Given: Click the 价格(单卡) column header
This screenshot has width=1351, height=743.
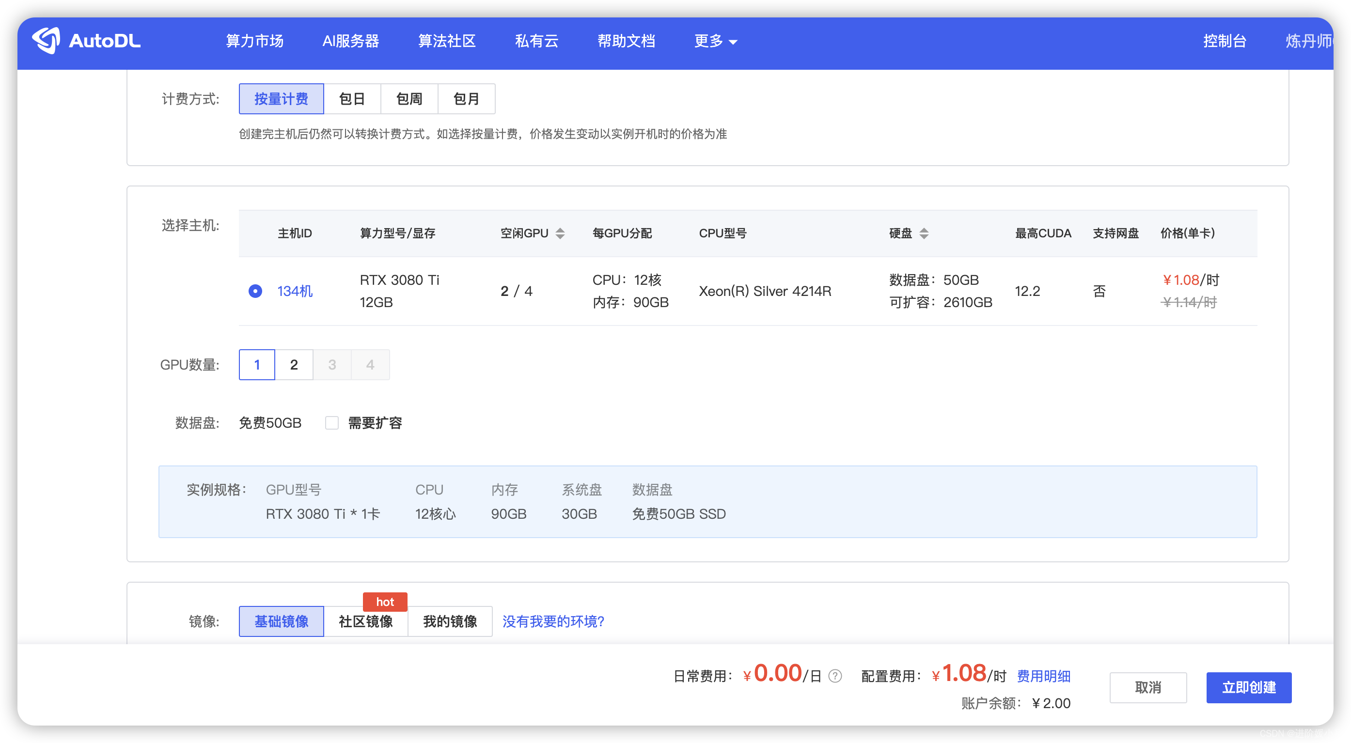Looking at the screenshot, I should click(x=1187, y=233).
